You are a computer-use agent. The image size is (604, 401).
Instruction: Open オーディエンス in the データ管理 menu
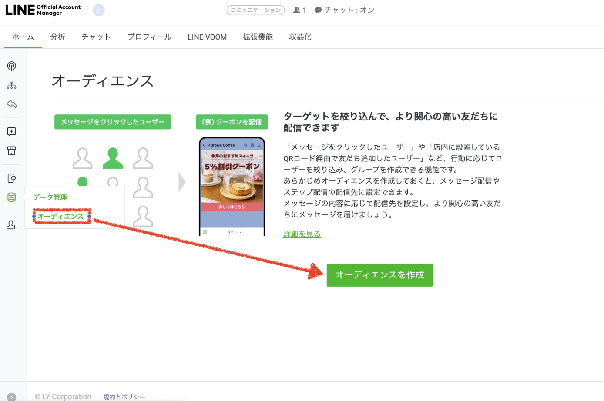(61, 215)
